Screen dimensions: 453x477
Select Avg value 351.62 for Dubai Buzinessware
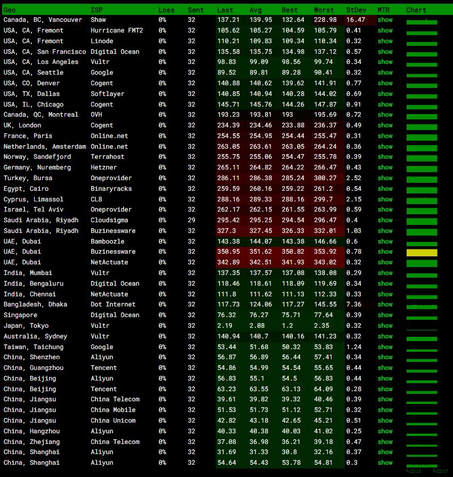click(261, 252)
